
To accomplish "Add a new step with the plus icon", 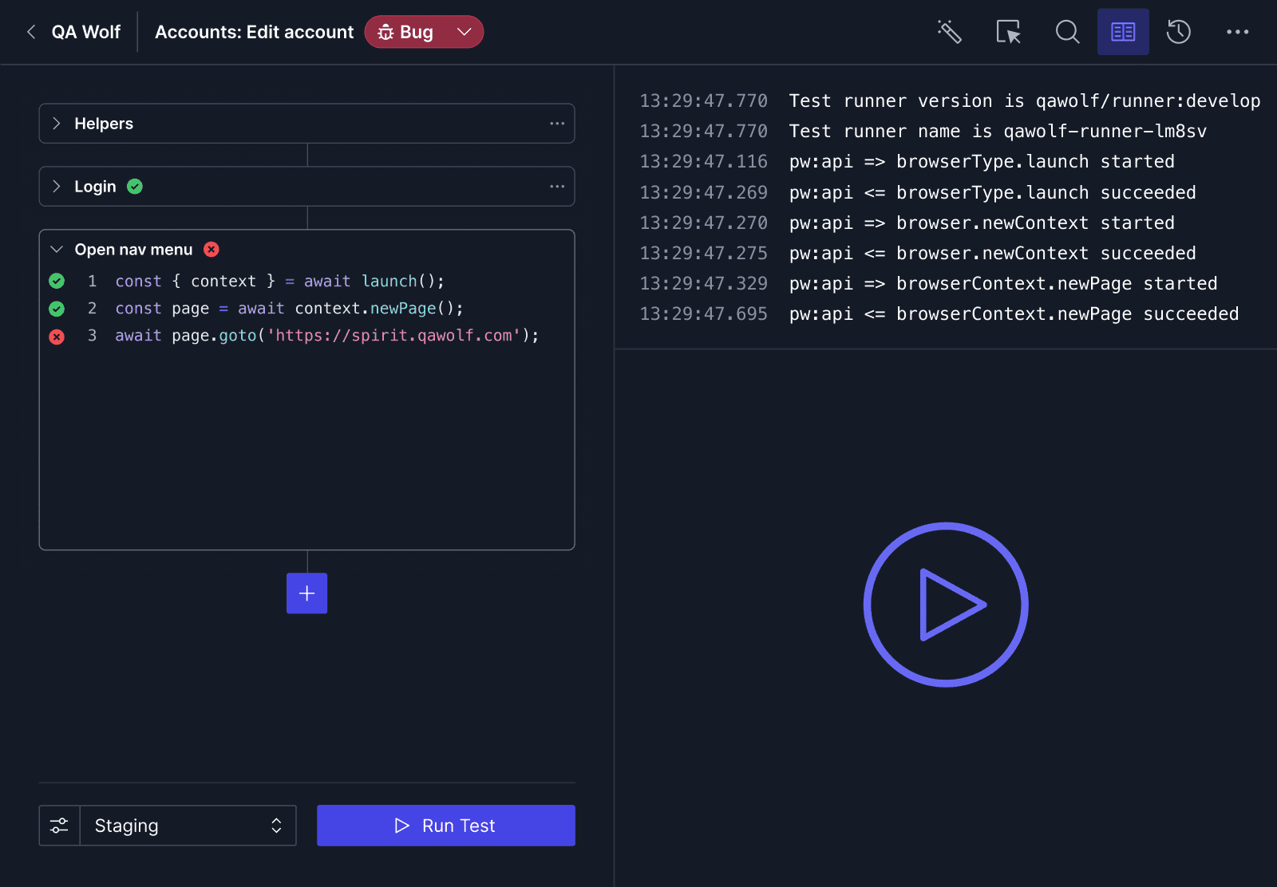I will (306, 593).
